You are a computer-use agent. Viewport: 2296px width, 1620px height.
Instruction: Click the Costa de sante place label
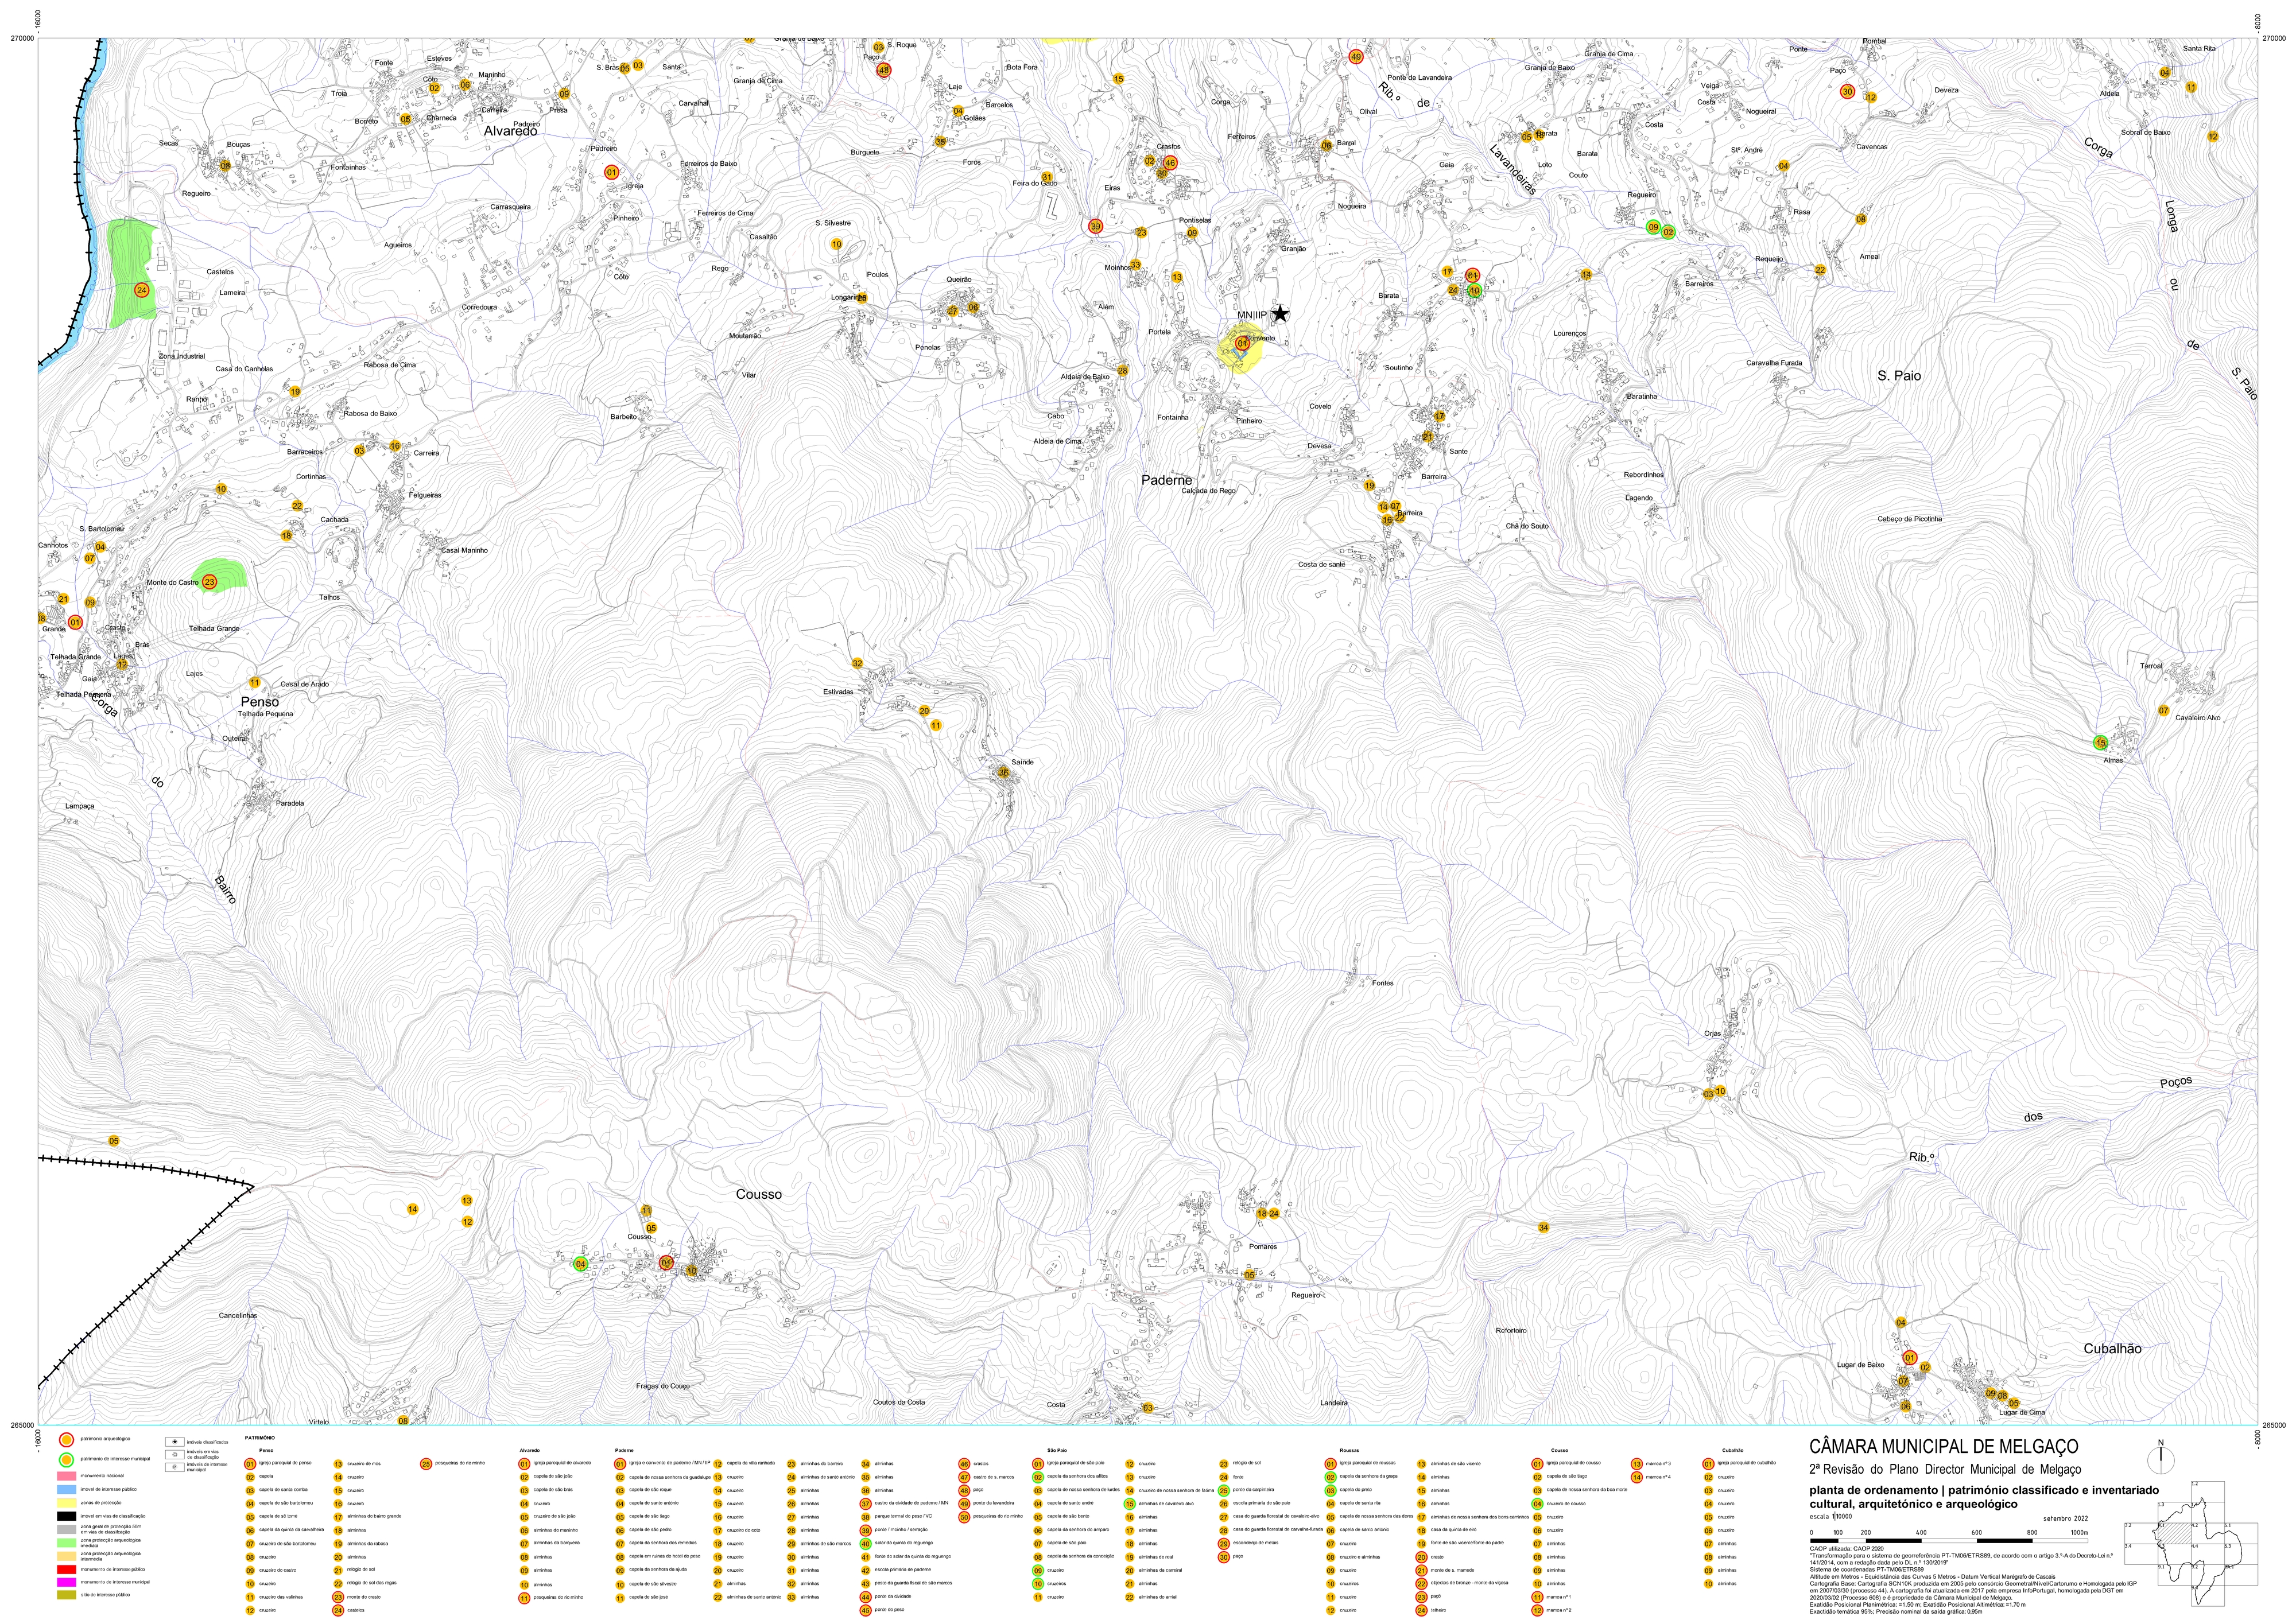tap(1322, 564)
